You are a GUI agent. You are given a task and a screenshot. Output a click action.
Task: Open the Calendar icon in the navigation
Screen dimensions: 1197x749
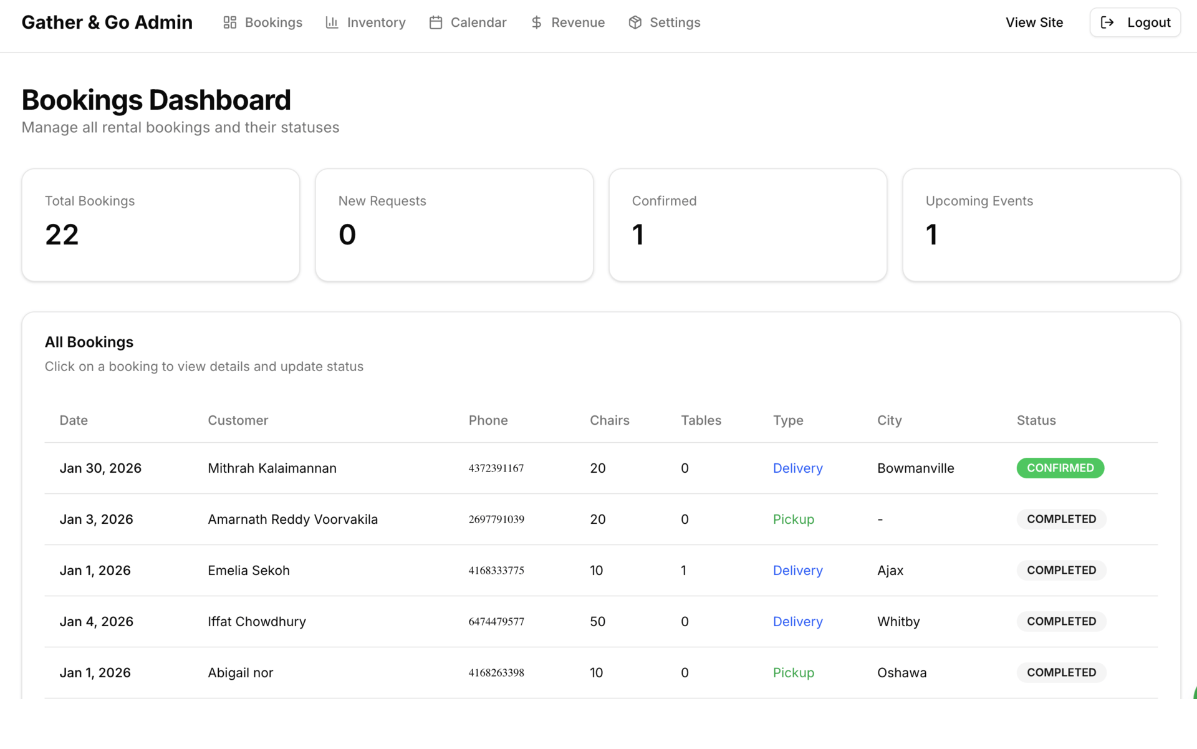(x=435, y=22)
